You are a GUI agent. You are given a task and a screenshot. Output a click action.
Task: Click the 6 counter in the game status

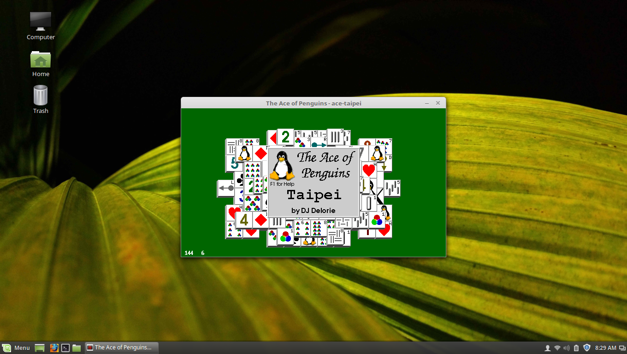coord(203,253)
